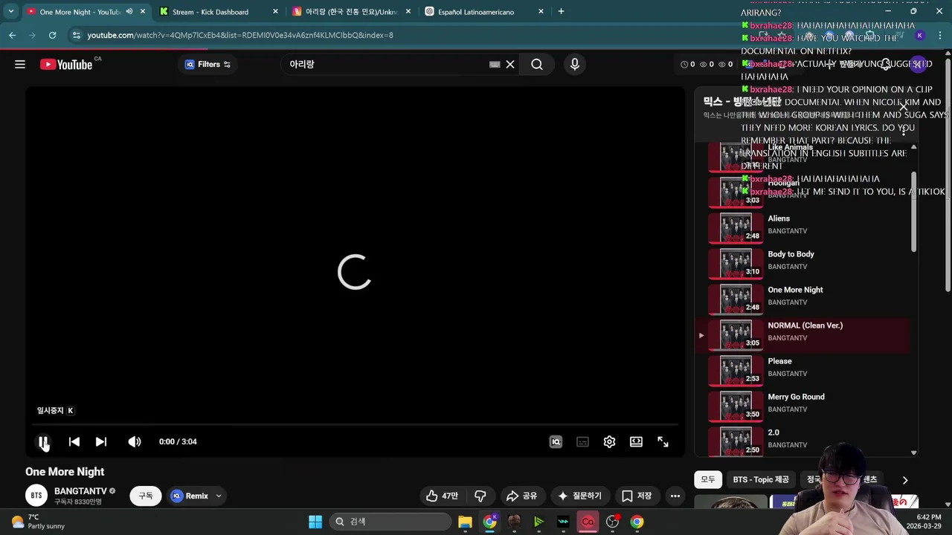Open the weather widget on the taskbar
Screen dimensions: 952x535
[39, 522]
